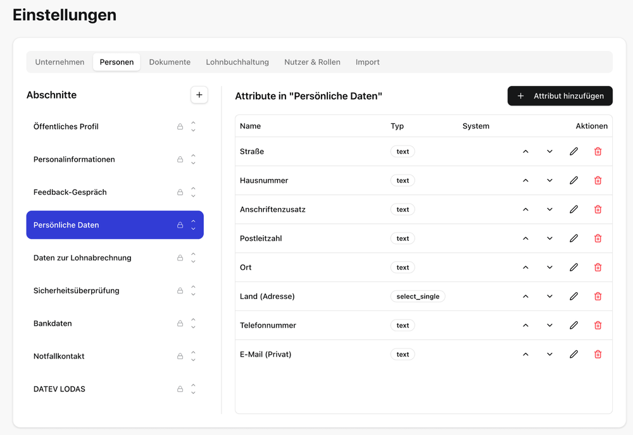Delete the E-Mail (Privat) attribute

598,355
